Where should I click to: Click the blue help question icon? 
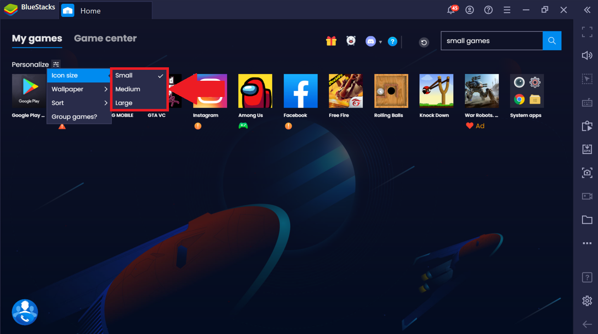pyautogui.click(x=392, y=41)
